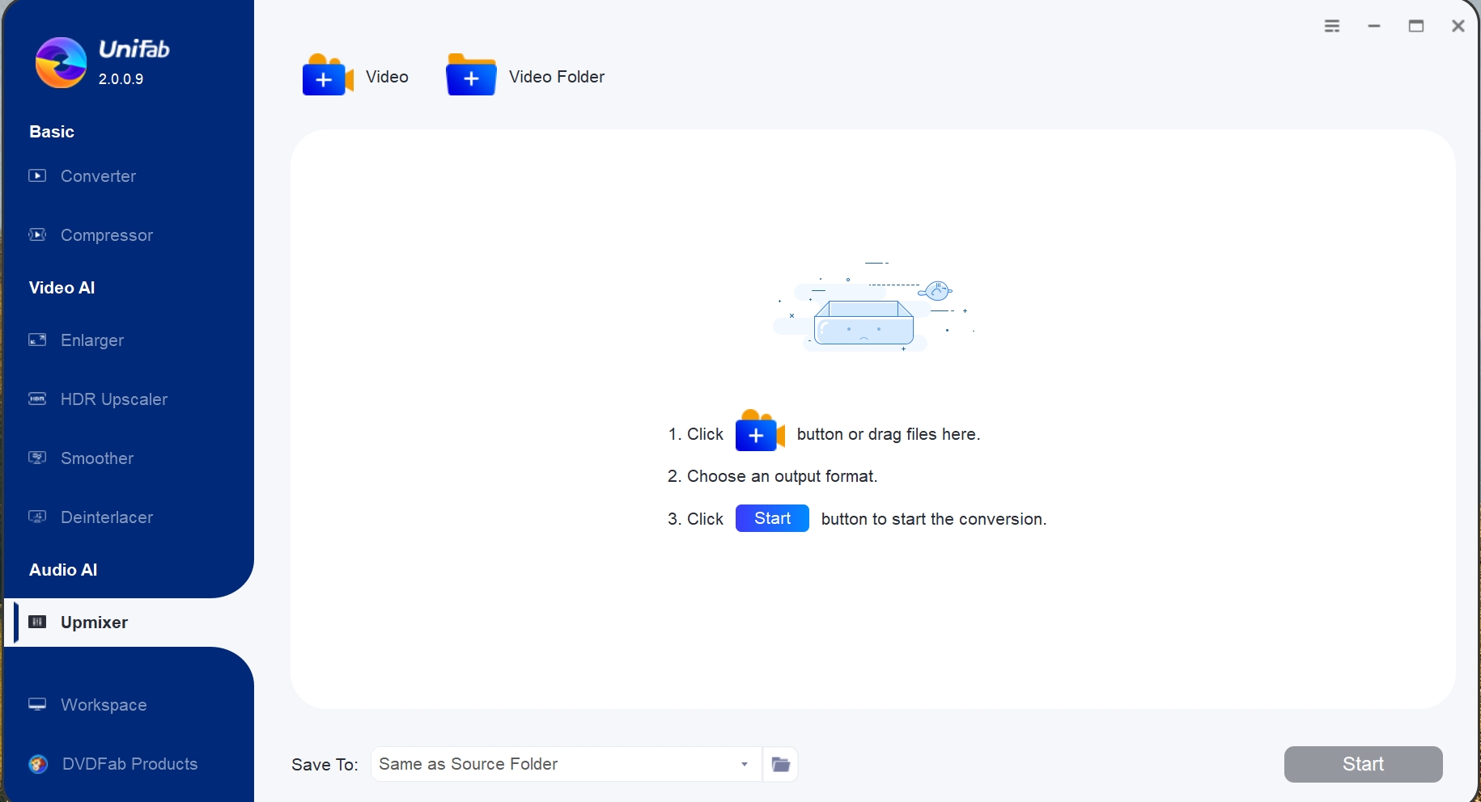Select Deinterlacer from Video AI section

[106, 517]
